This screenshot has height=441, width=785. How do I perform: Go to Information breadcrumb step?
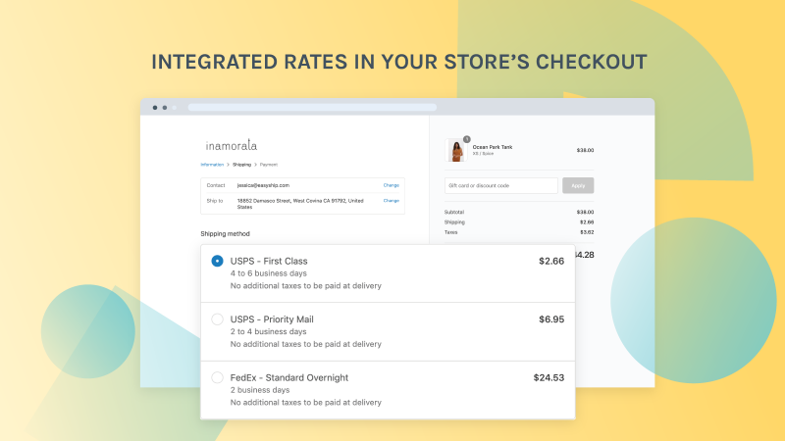212,165
